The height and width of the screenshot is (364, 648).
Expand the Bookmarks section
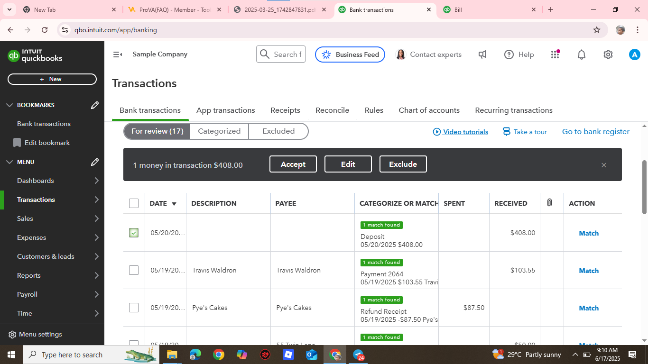(x=9, y=105)
